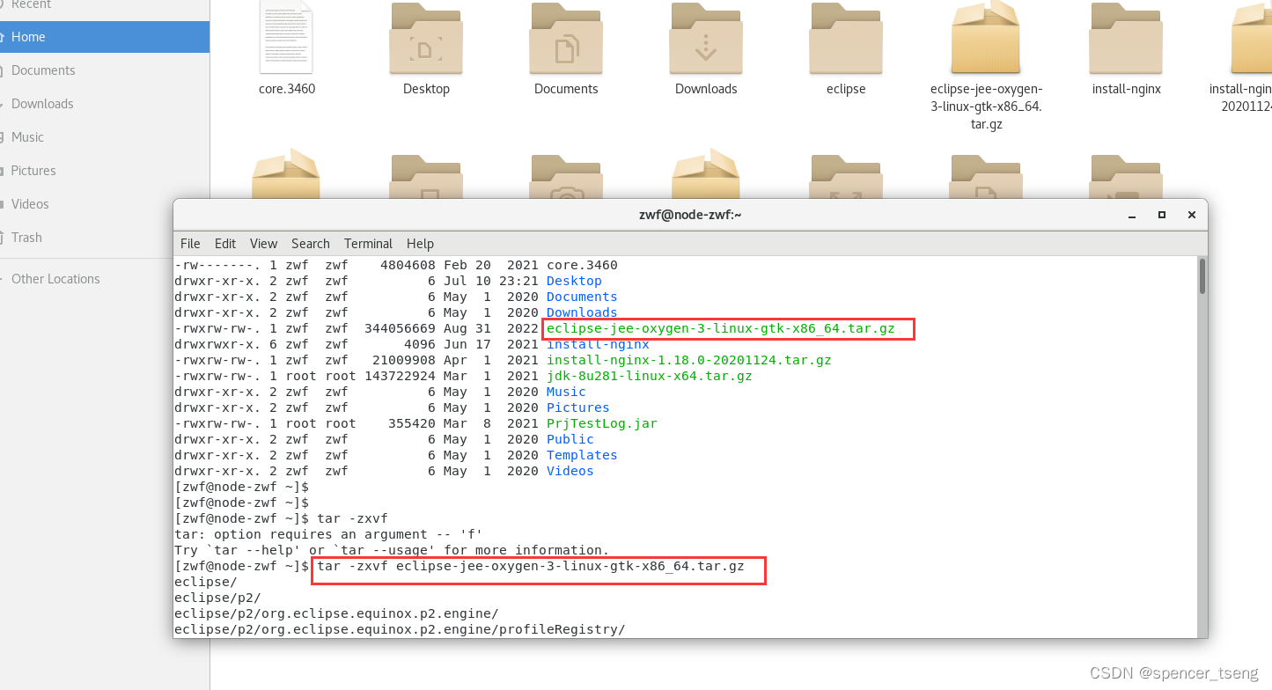
Task: Open Pictures in the sidebar
Action: pyautogui.click(x=35, y=170)
